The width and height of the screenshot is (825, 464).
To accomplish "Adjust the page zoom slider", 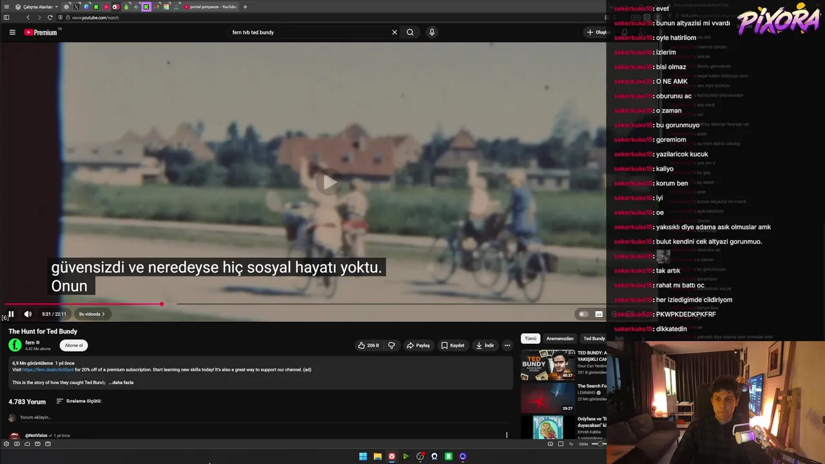I will coord(599,444).
